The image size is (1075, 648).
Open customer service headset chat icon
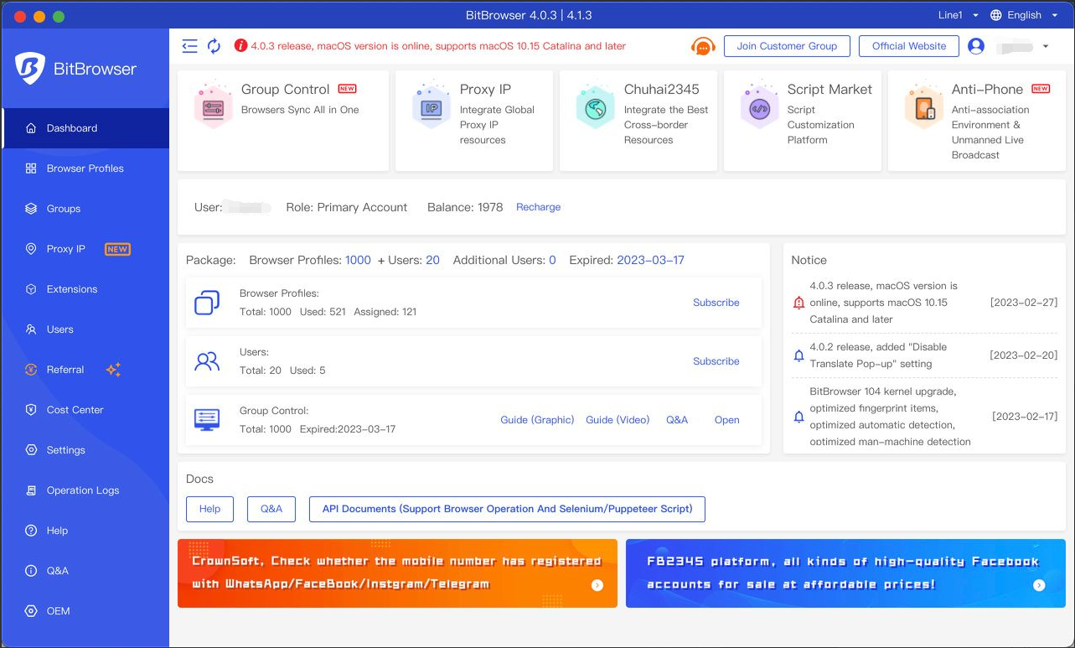click(703, 47)
